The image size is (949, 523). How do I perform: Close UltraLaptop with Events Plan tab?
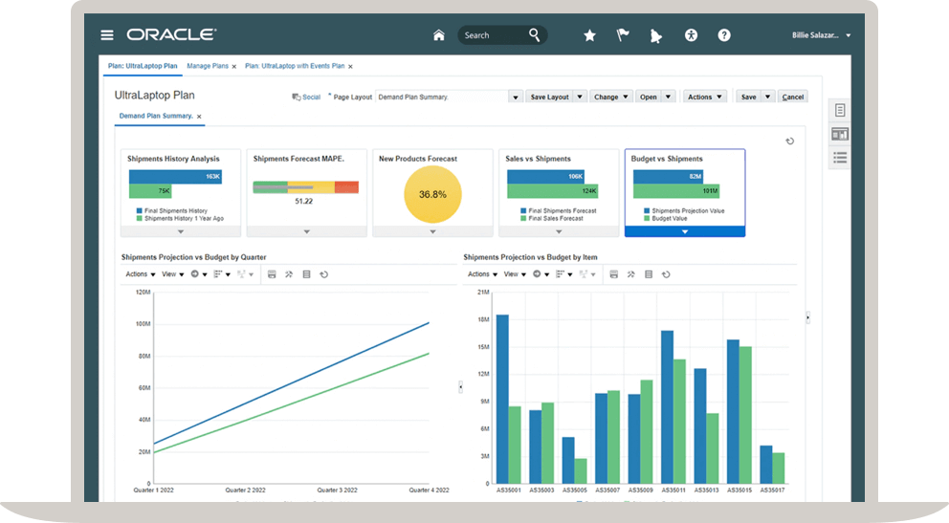pyautogui.click(x=350, y=67)
